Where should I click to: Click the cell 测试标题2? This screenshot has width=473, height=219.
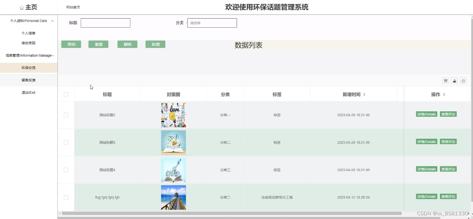pos(107,115)
